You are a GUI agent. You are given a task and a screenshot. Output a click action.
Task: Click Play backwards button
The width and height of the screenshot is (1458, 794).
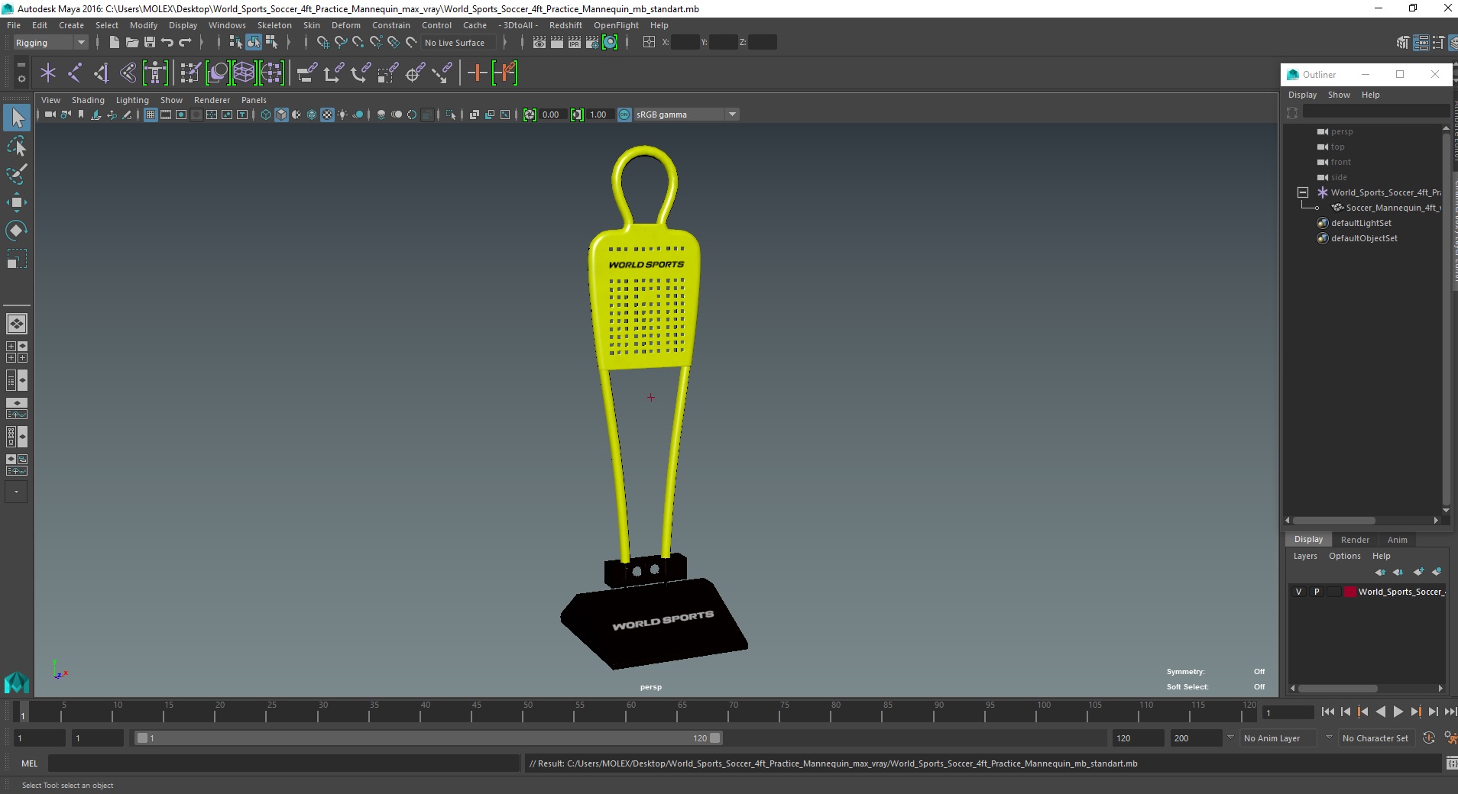coord(1380,712)
